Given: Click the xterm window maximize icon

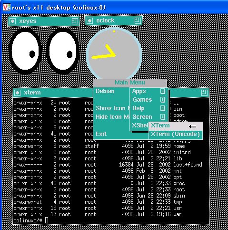Looking at the screenshot, I should pyautogui.click(x=204, y=93).
